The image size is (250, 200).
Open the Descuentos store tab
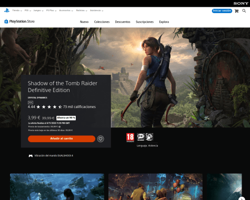(x=123, y=22)
